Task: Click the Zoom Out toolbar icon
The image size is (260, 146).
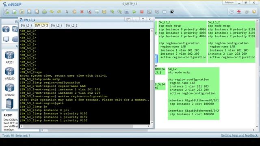Action: 119,12
